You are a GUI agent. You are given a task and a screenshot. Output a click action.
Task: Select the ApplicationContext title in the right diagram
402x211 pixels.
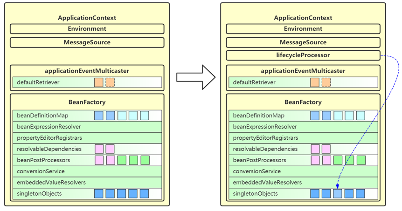(303, 18)
